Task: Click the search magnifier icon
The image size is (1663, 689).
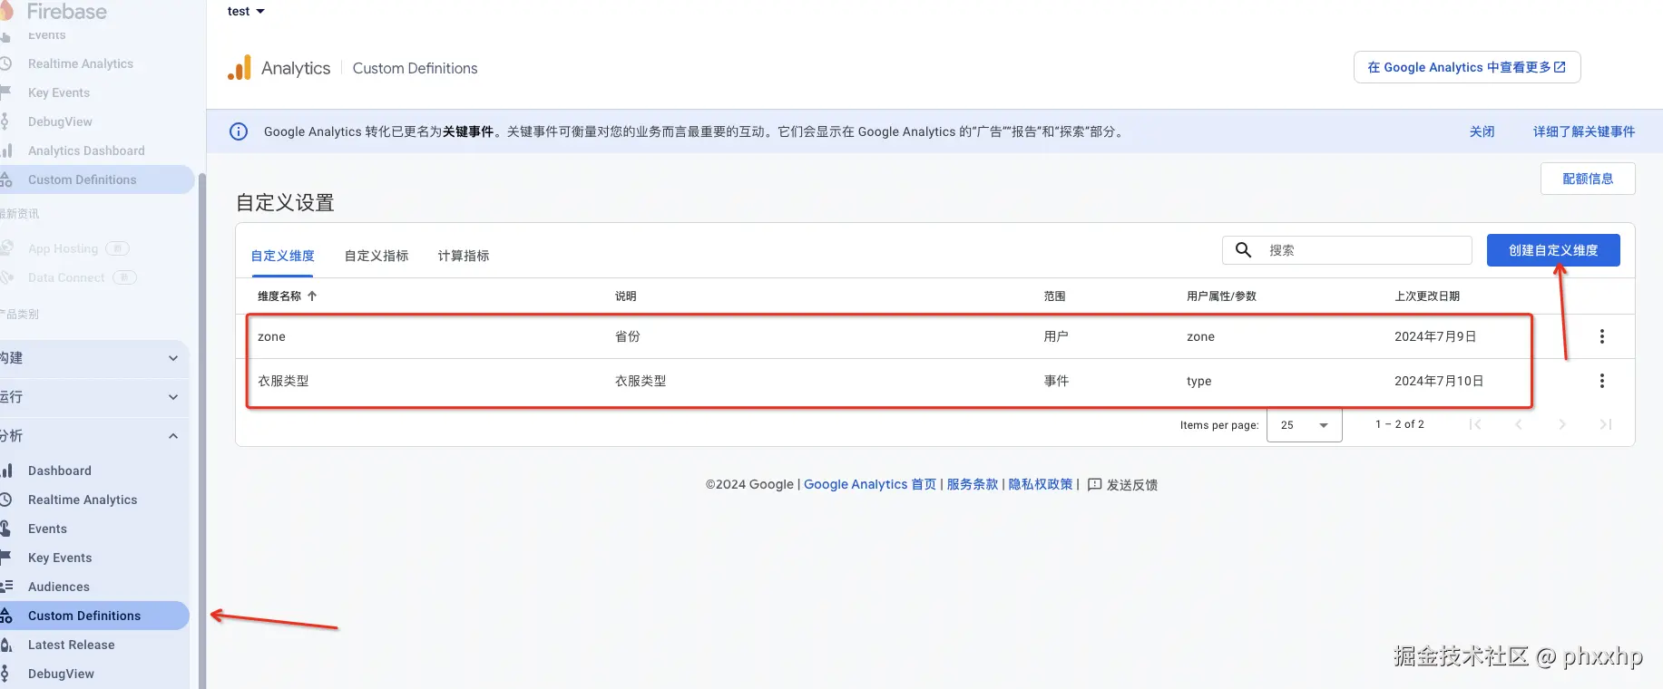Action: (x=1244, y=249)
